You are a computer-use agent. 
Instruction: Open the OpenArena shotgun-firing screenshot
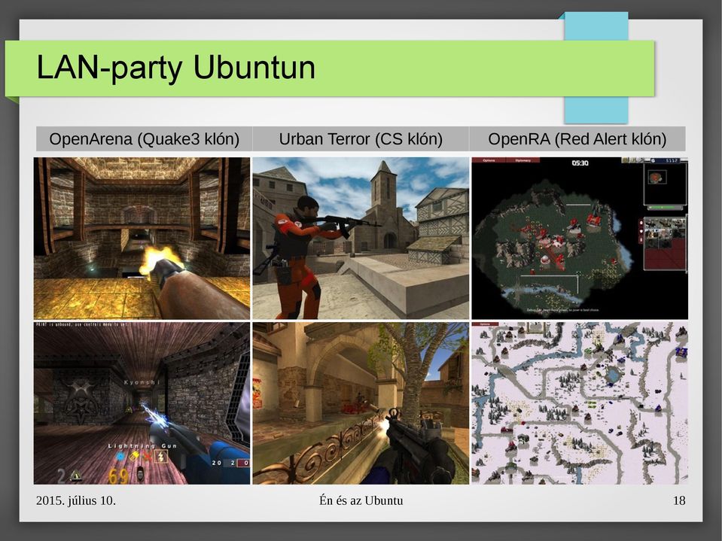142,239
